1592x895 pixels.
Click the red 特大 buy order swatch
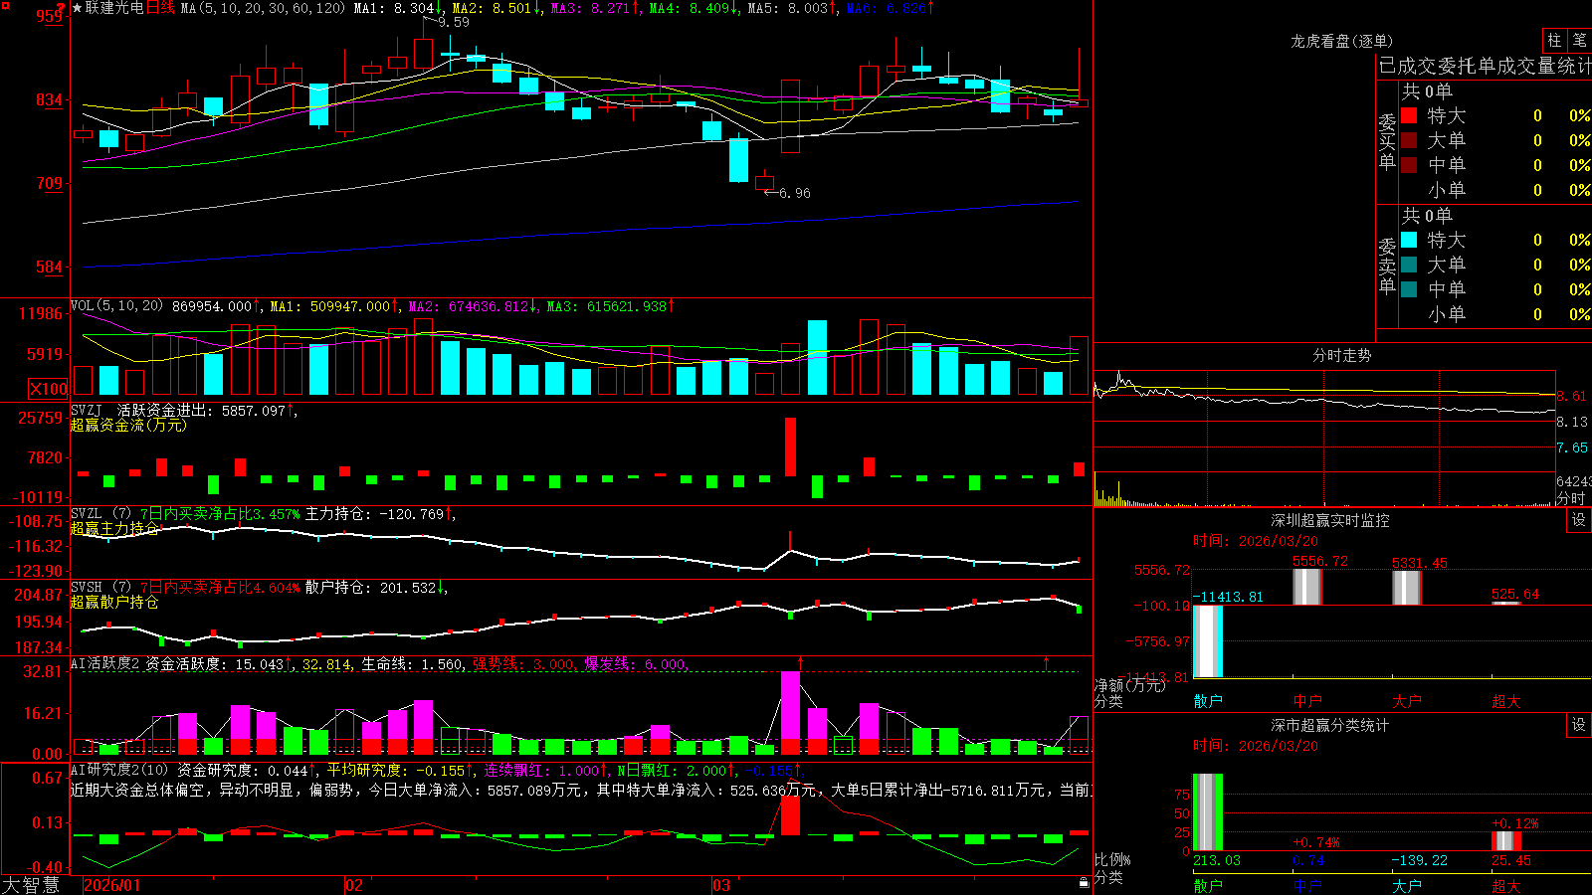(x=1409, y=115)
